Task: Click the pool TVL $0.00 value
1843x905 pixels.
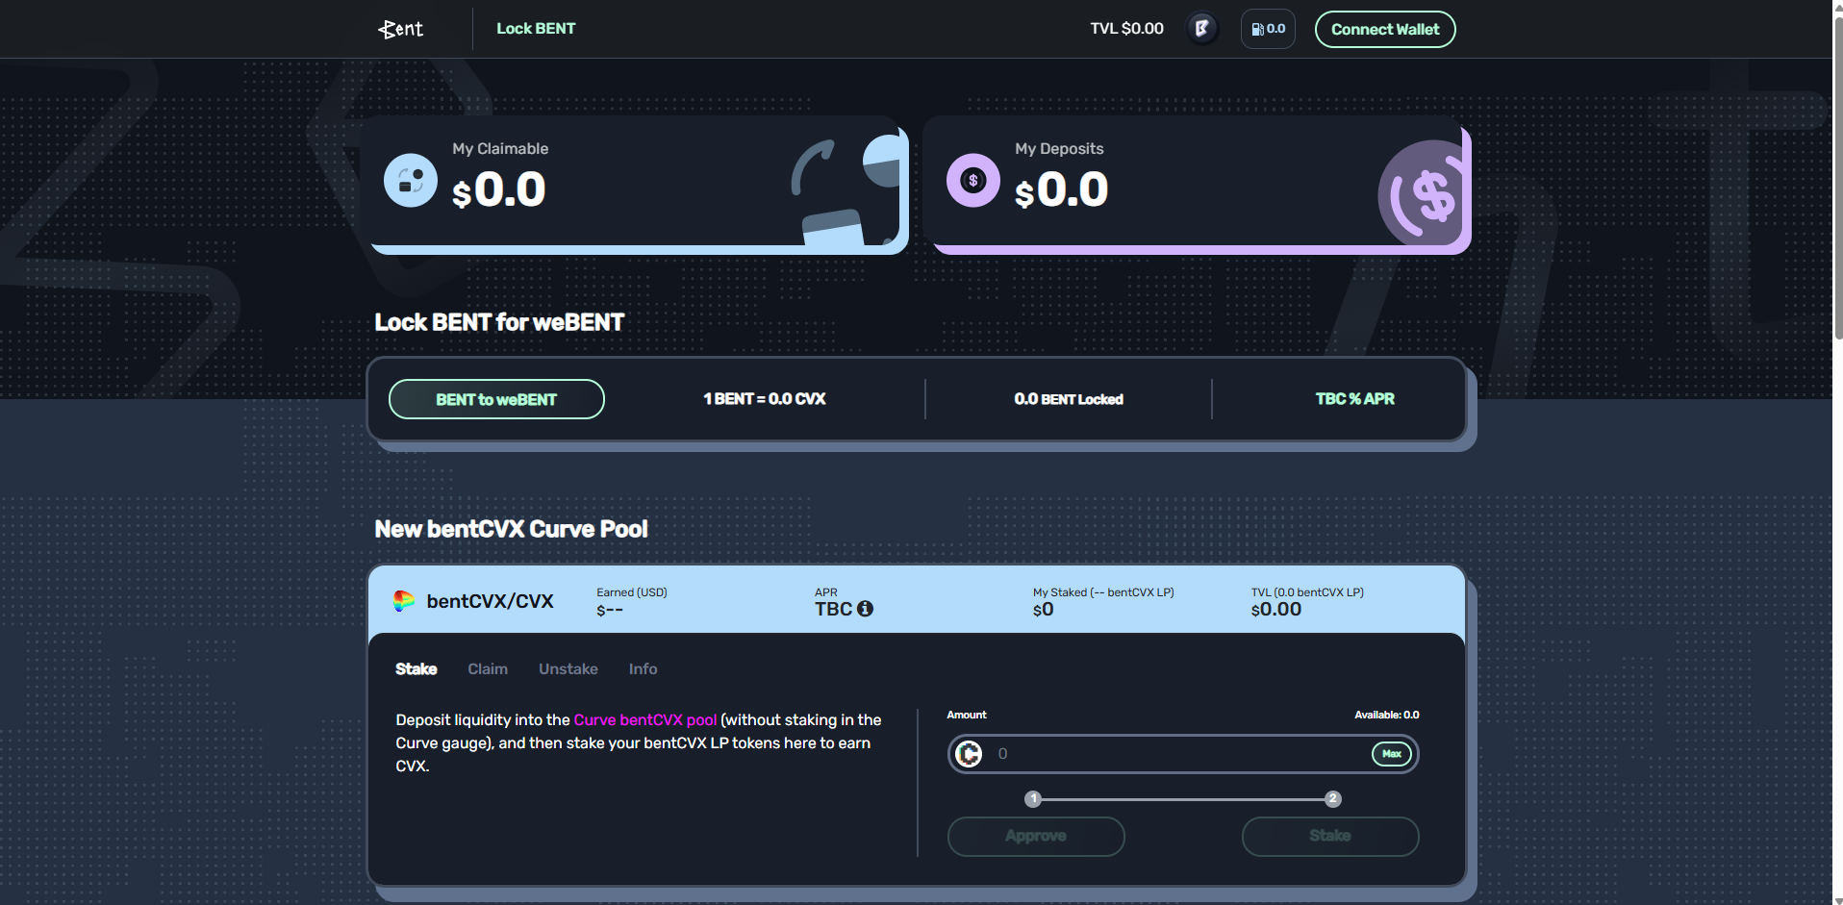Action: click(1276, 610)
